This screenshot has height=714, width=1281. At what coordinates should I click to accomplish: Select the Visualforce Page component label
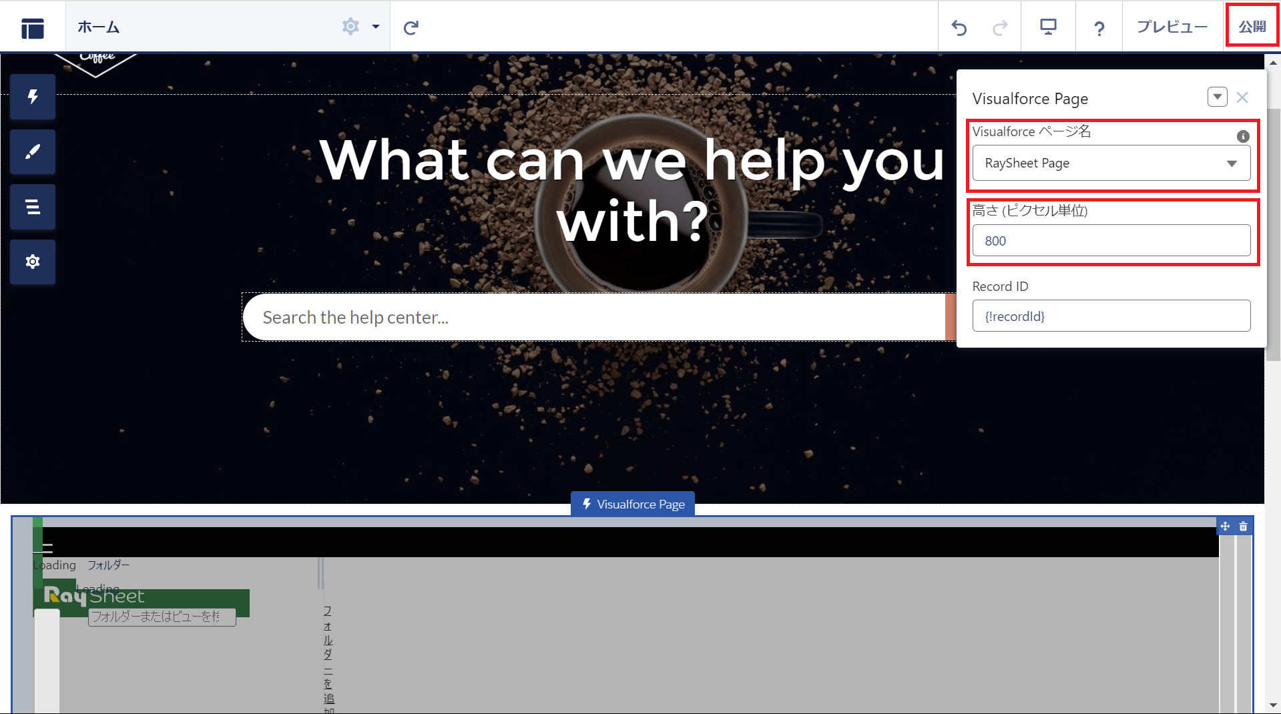pos(633,504)
